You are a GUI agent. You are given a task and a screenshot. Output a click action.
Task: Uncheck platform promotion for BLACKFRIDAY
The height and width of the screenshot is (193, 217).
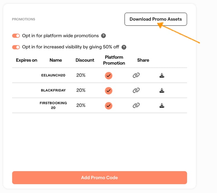(x=108, y=91)
